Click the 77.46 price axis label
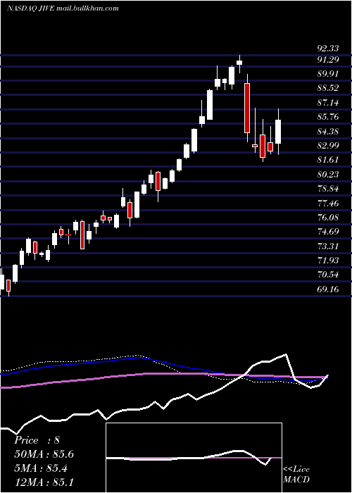Screen dimensions: 352x493 coord(328,203)
